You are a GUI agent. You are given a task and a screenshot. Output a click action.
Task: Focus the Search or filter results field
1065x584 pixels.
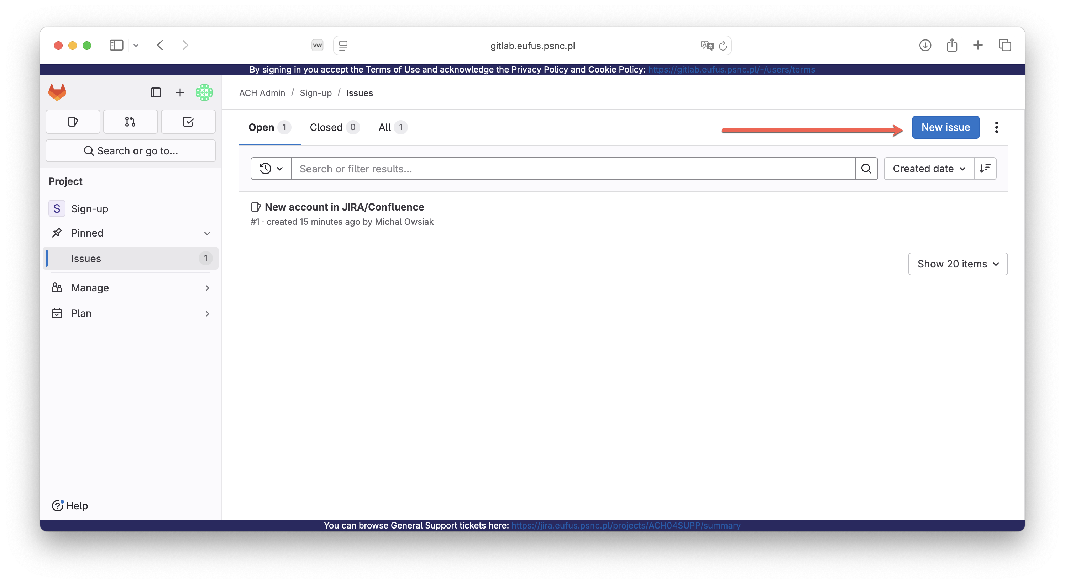573,169
